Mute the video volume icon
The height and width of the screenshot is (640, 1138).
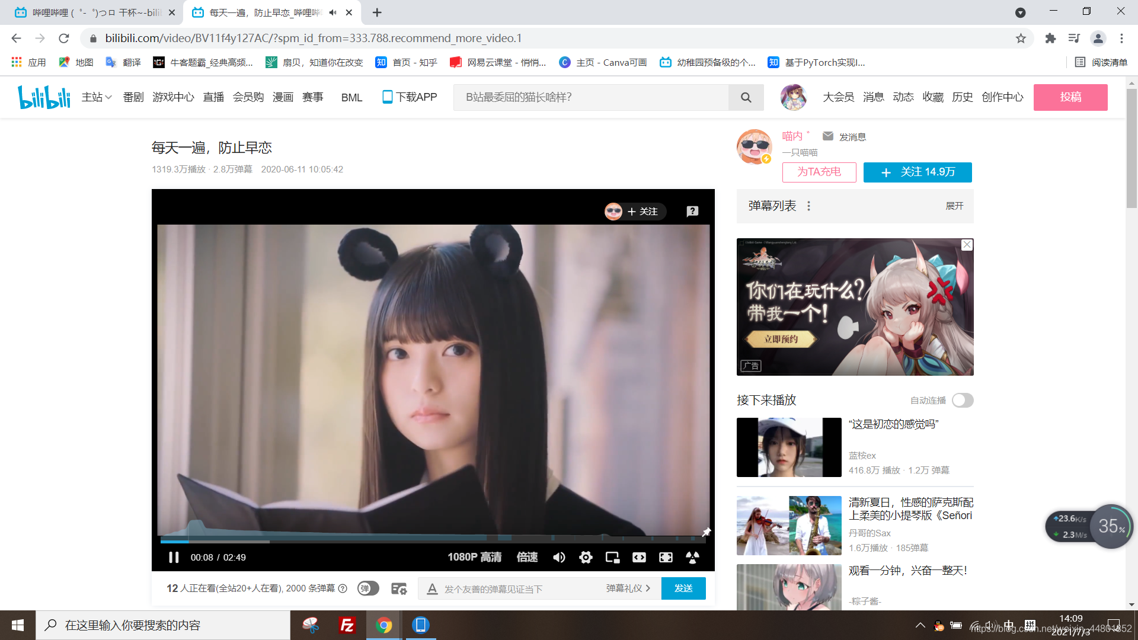[559, 557]
